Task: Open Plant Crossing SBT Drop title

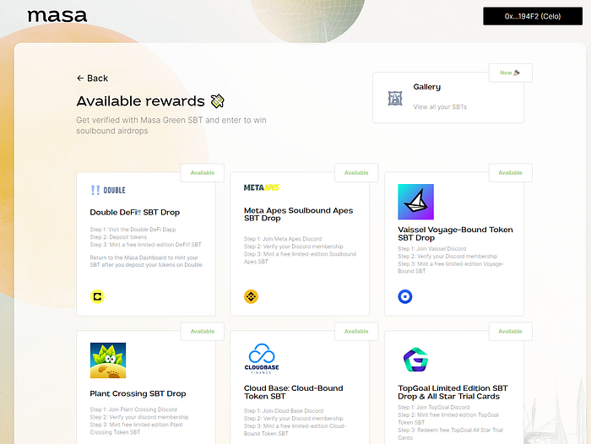Action: click(138, 393)
